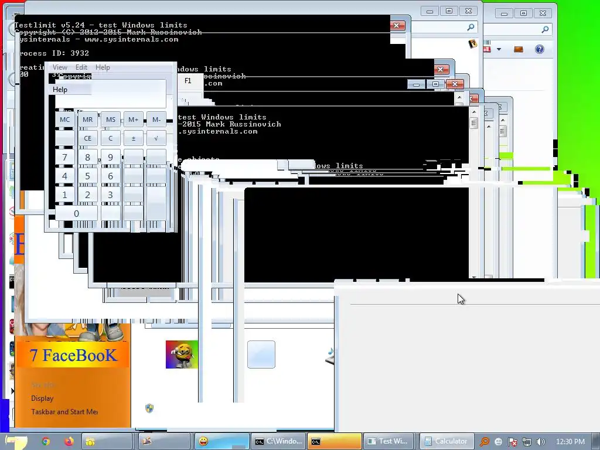Click the 12:30 PM taskbar clock
600x450 pixels.
click(570, 442)
